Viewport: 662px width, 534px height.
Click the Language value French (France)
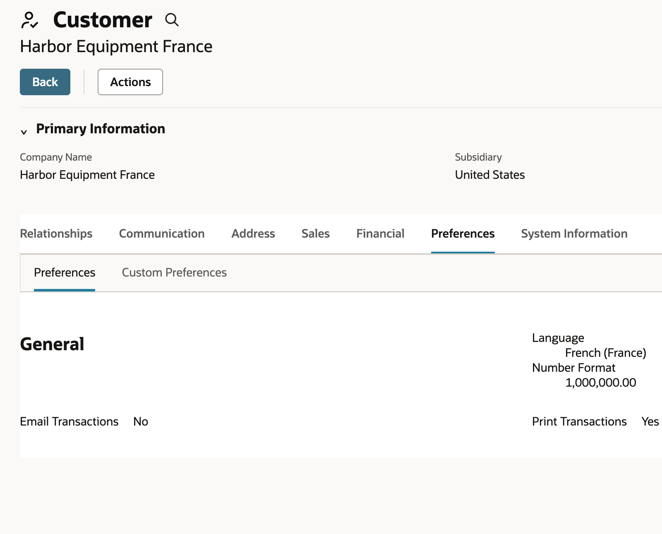[606, 353]
